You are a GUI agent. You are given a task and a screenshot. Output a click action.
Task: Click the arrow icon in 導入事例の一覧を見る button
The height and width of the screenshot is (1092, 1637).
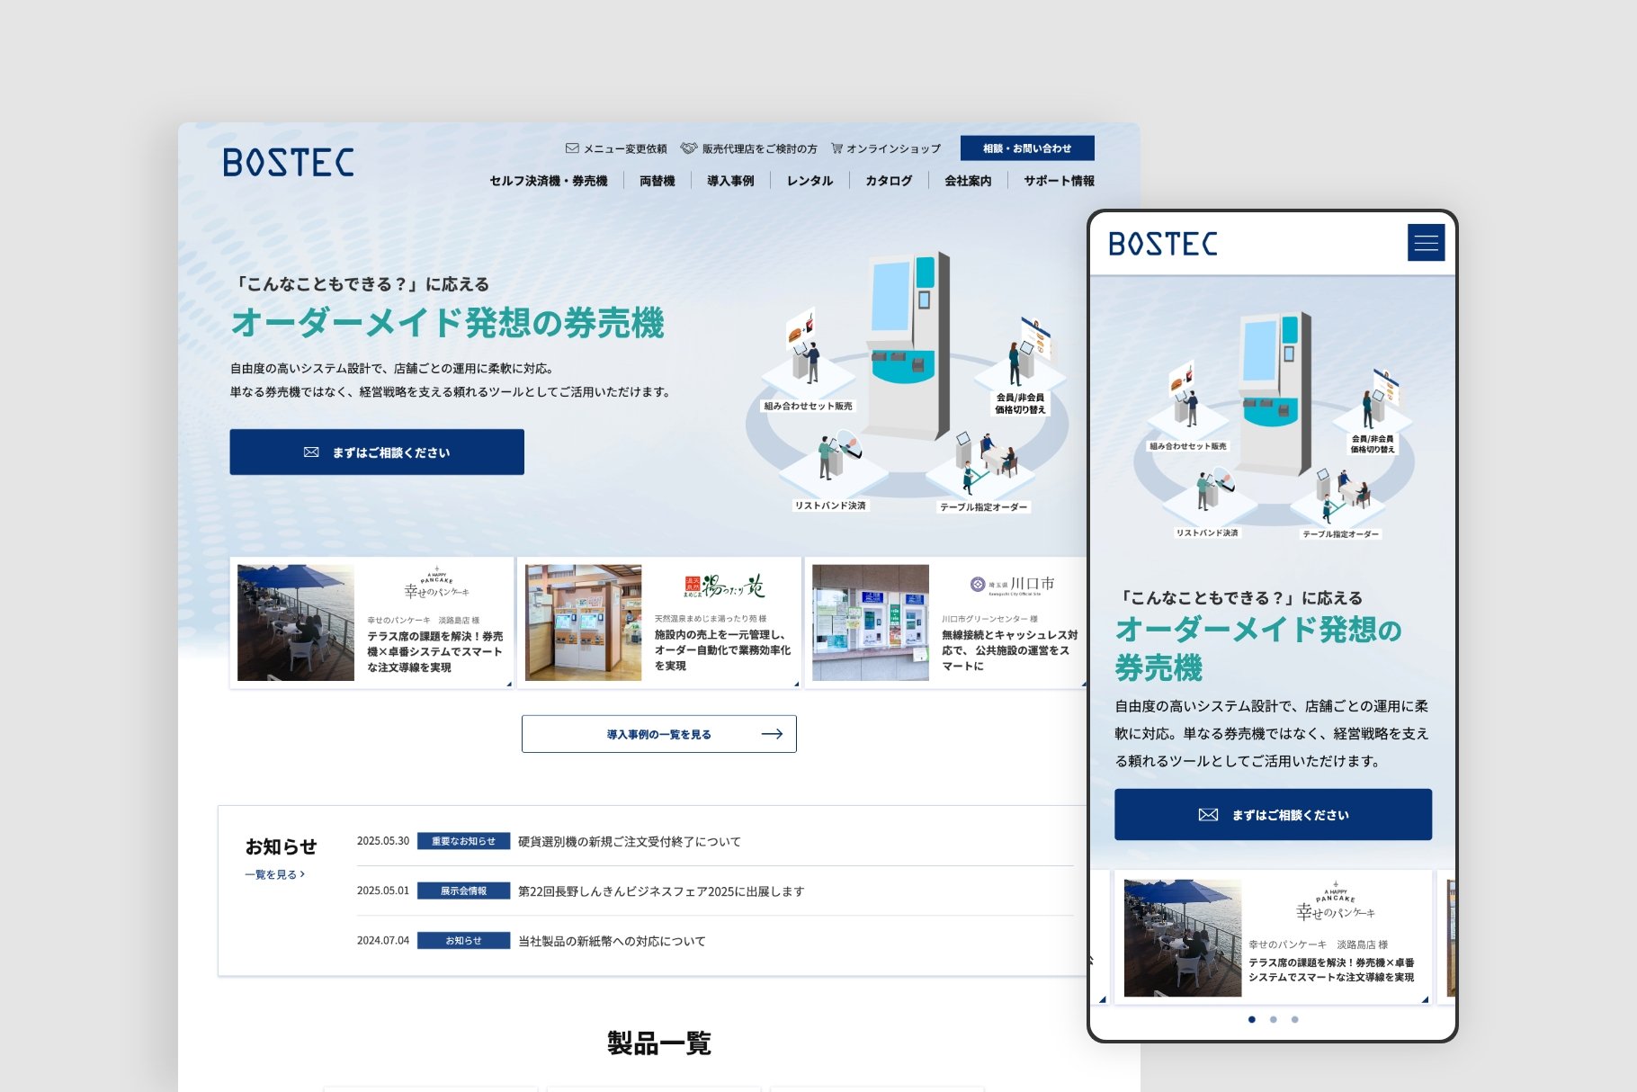coord(772,734)
